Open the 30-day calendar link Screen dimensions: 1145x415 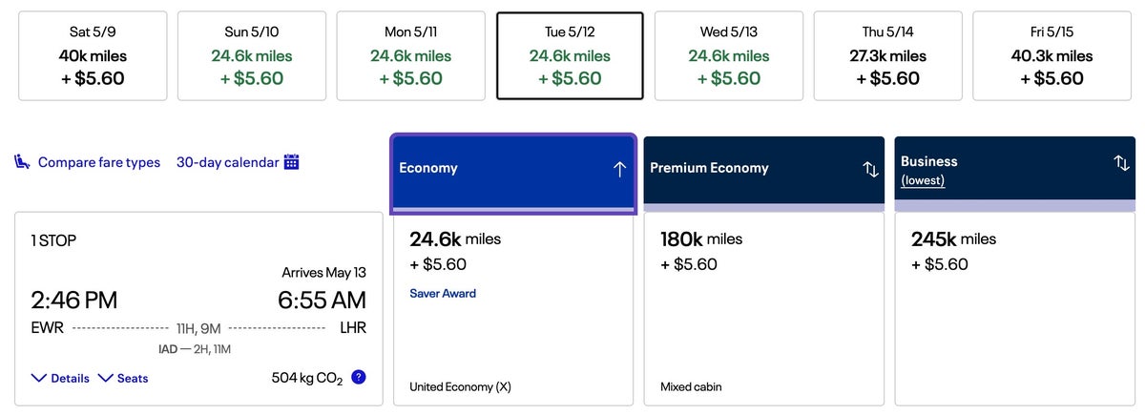click(x=227, y=162)
